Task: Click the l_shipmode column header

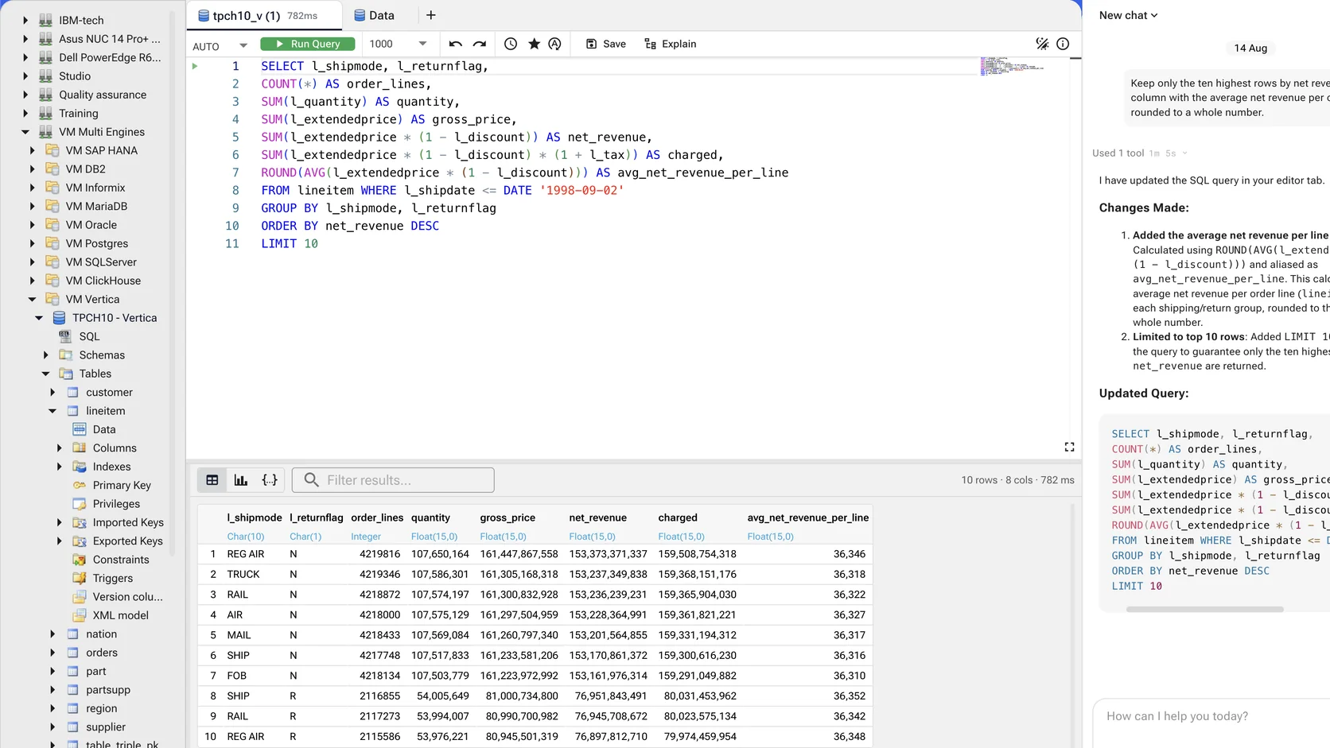Action: pos(255,517)
